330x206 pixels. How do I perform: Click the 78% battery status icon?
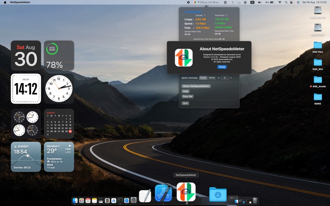coord(270,2)
